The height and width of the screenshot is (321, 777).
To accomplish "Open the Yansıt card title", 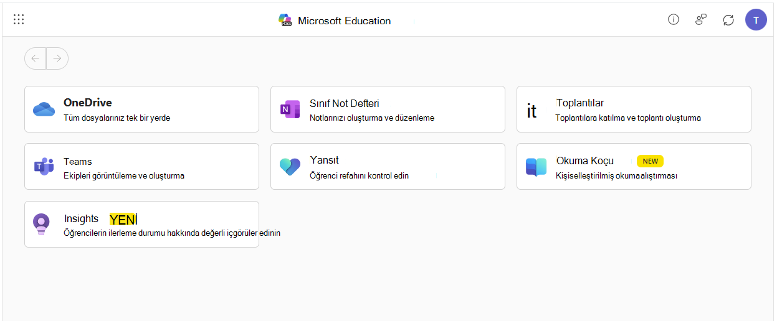I will (x=324, y=160).
